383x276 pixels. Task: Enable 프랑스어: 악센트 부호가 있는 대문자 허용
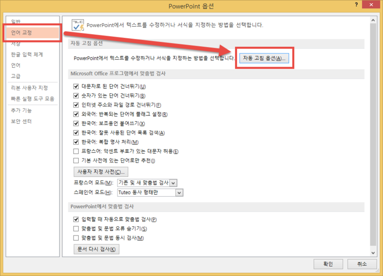[76, 151]
